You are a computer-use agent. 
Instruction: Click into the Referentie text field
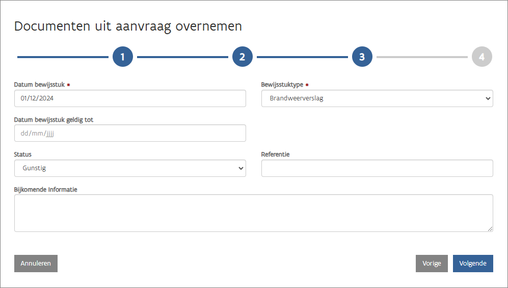click(x=377, y=168)
